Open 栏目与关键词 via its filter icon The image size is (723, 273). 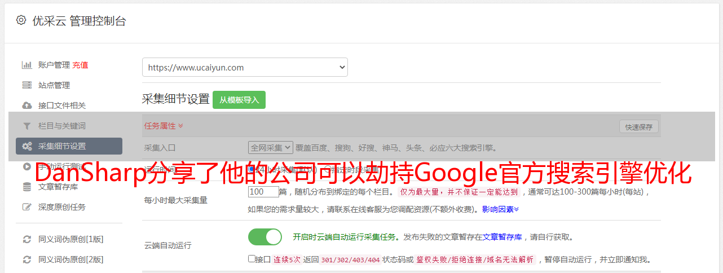[x=27, y=126]
